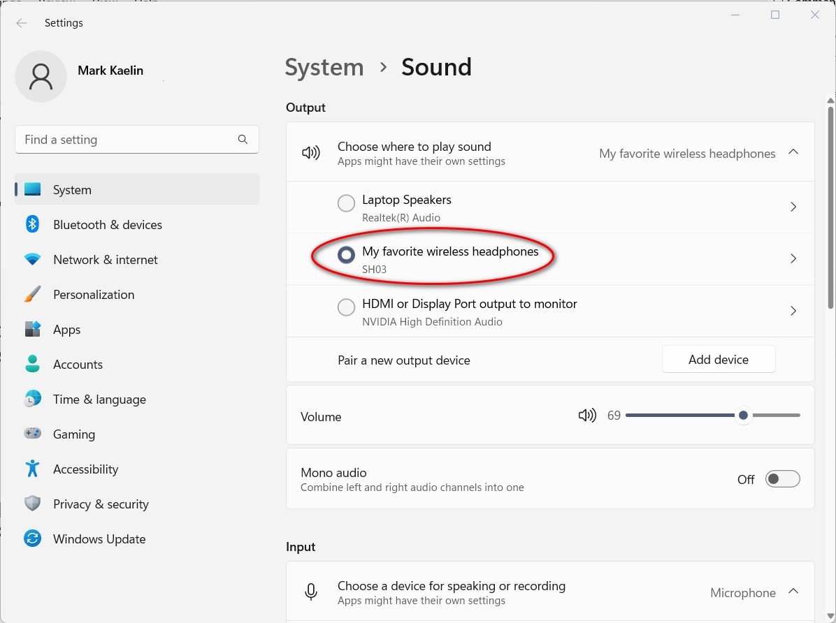The height and width of the screenshot is (623, 836).
Task: Toggle Mono audio switch on
Action: tap(782, 479)
